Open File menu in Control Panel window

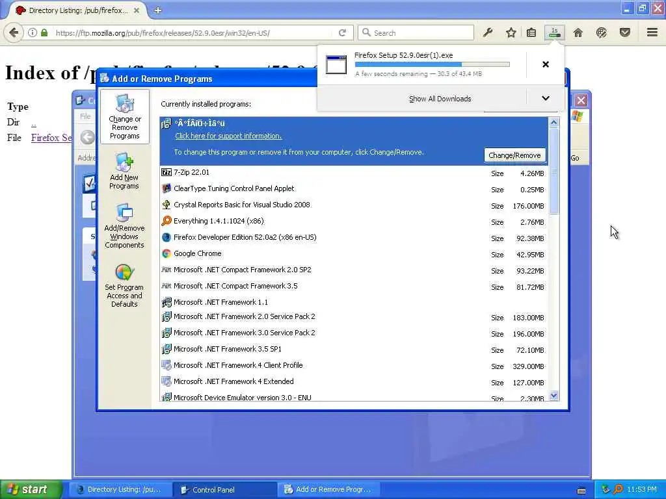click(x=85, y=116)
